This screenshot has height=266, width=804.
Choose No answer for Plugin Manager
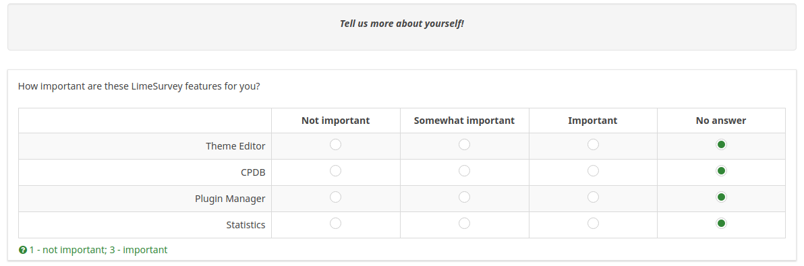(721, 197)
